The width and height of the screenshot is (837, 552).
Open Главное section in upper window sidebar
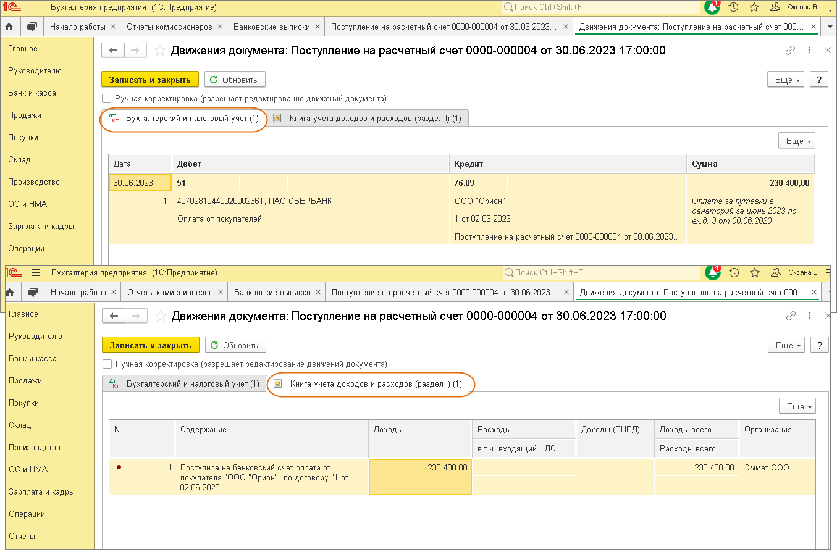[23, 49]
